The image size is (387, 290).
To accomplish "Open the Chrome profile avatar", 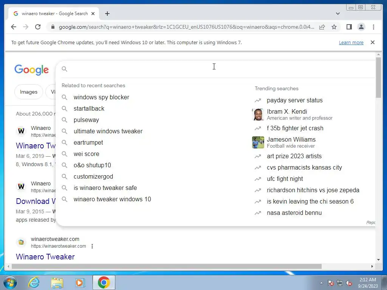I will pyautogui.click(x=361, y=27).
